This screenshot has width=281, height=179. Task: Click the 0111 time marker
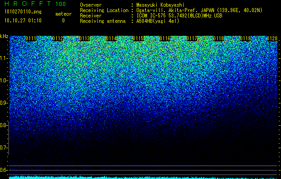pyautogui.click(x=31, y=38)
